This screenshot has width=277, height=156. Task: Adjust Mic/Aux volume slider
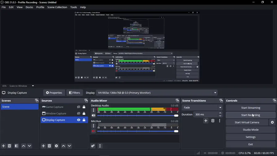tap(138, 131)
